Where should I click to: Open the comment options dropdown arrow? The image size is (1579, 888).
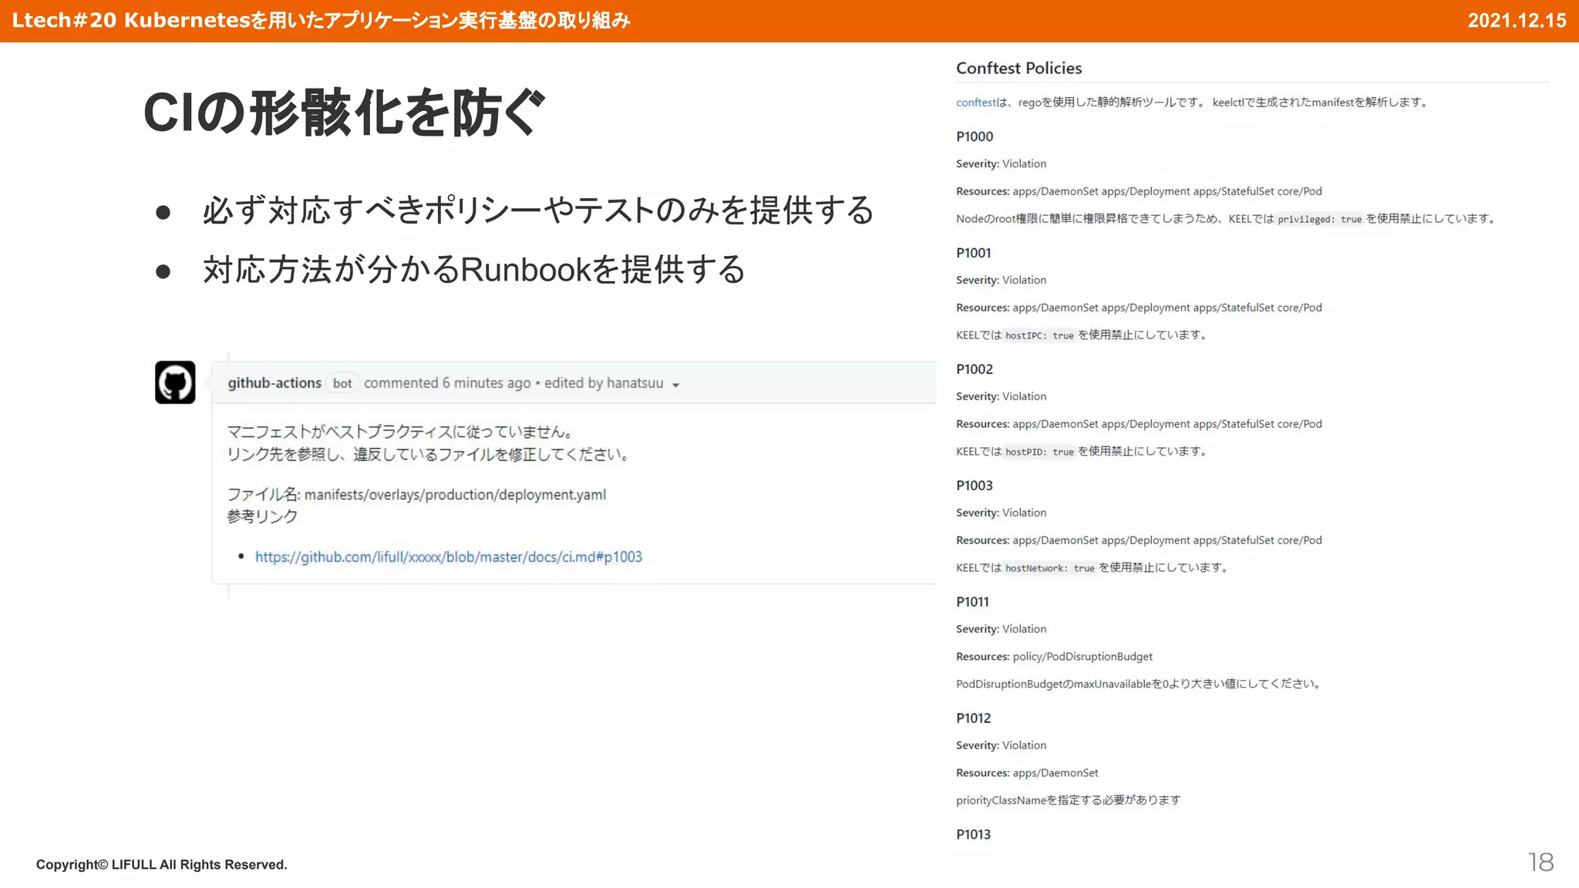675,385
